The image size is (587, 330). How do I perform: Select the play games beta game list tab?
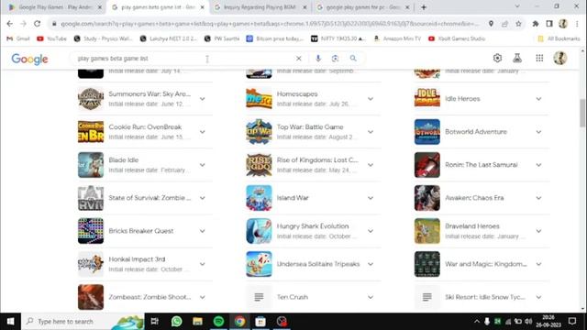click(x=158, y=7)
